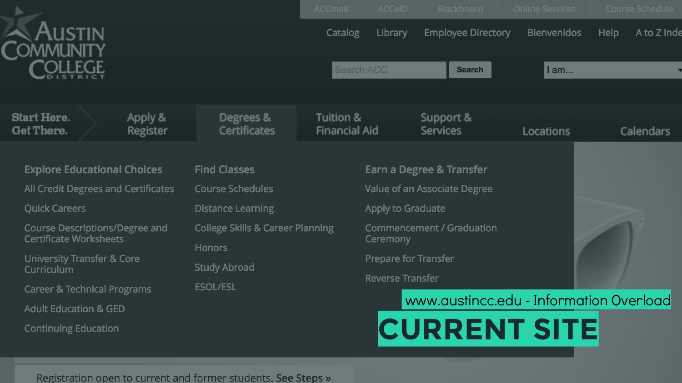Open Value of an Associate Degree
This screenshot has height=383, width=682.
point(429,189)
